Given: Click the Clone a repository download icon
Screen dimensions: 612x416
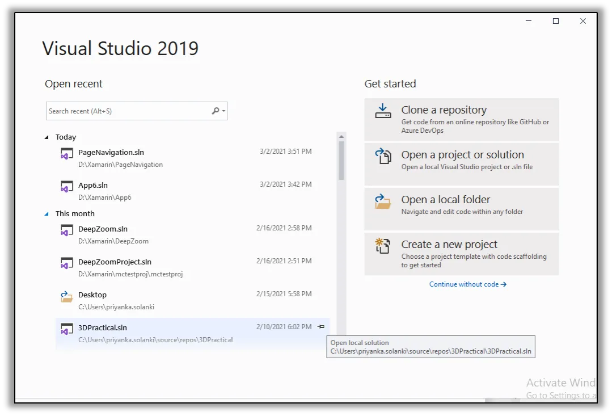Looking at the screenshot, I should point(383,111).
